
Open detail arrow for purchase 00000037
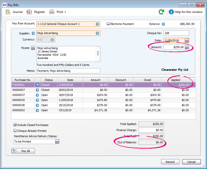point(37,95)
